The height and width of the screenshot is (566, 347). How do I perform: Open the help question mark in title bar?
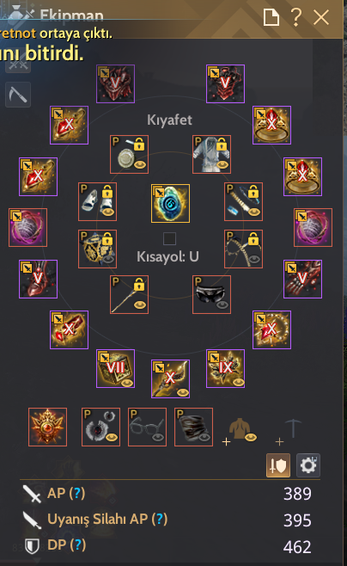point(295,16)
